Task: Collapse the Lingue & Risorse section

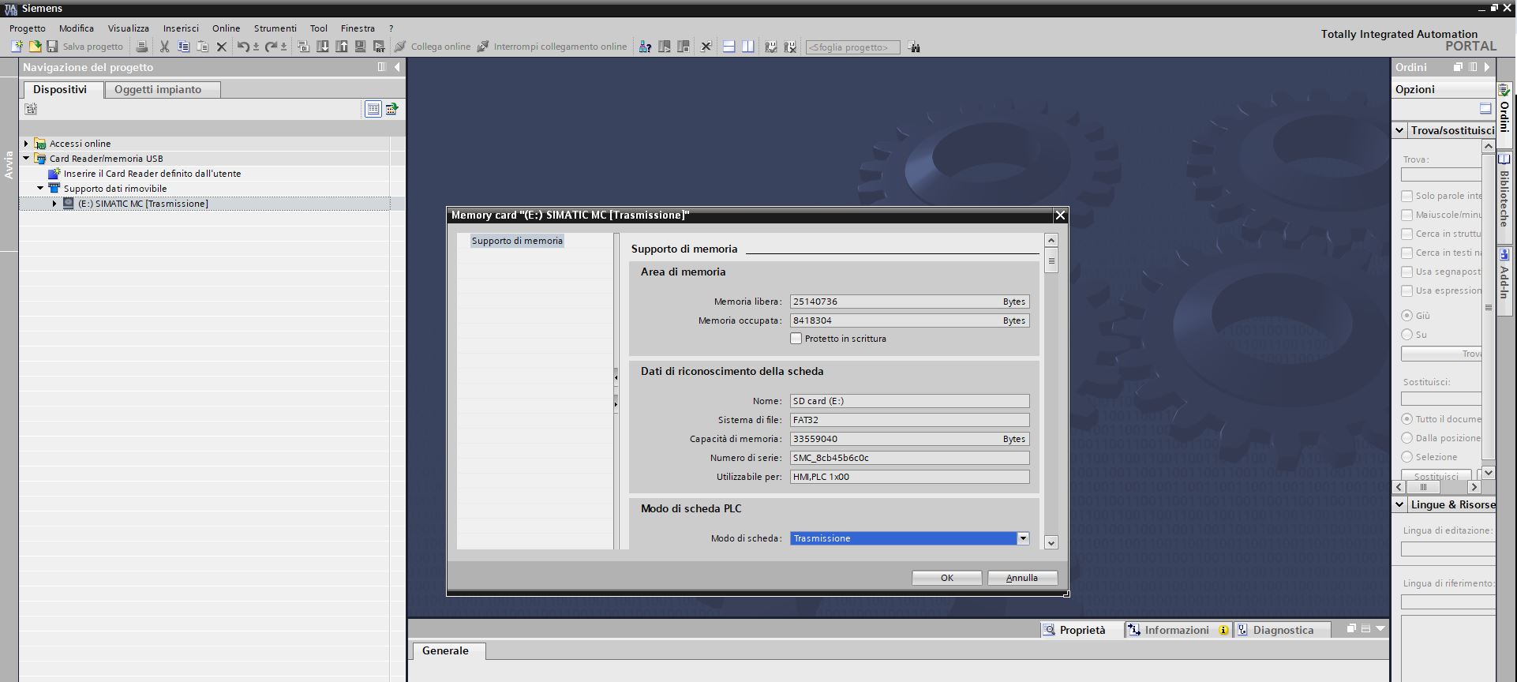Action: (1399, 504)
